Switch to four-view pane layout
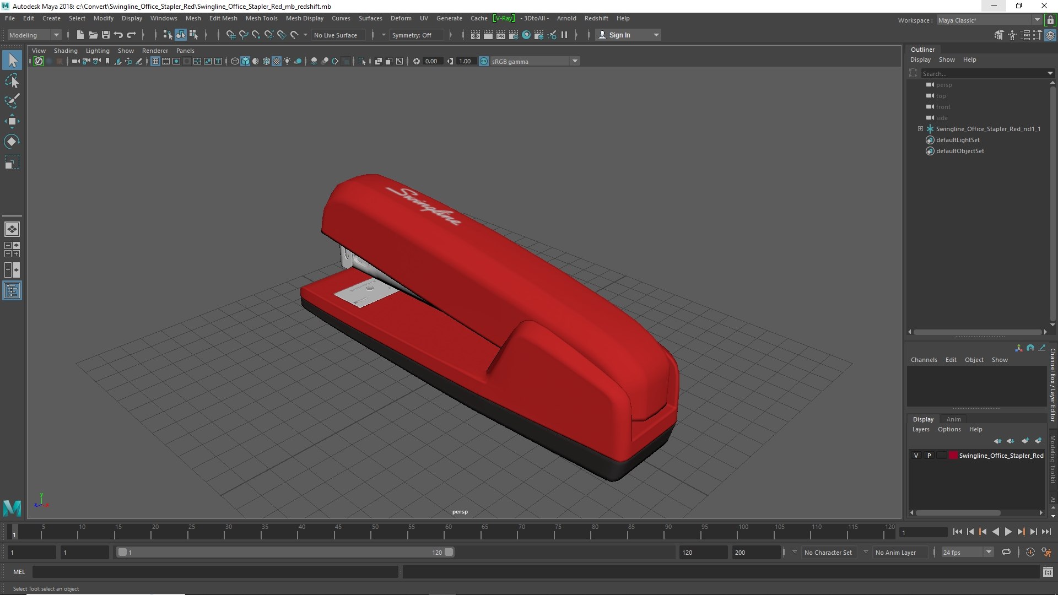 12,250
